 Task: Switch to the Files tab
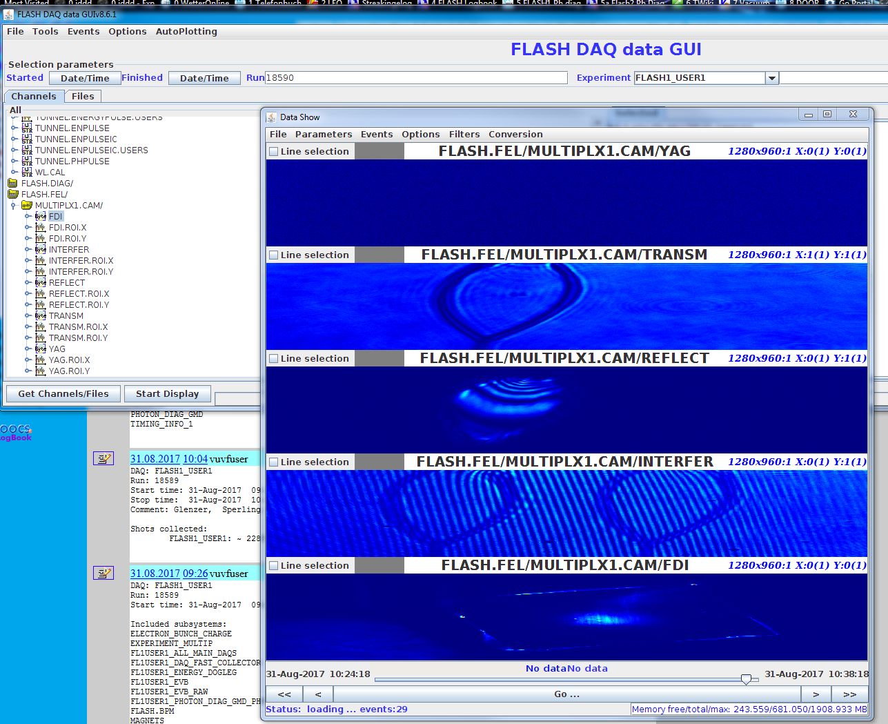83,96
